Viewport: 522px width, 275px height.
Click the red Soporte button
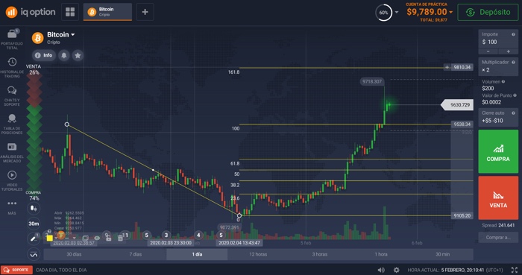[16, 270]
